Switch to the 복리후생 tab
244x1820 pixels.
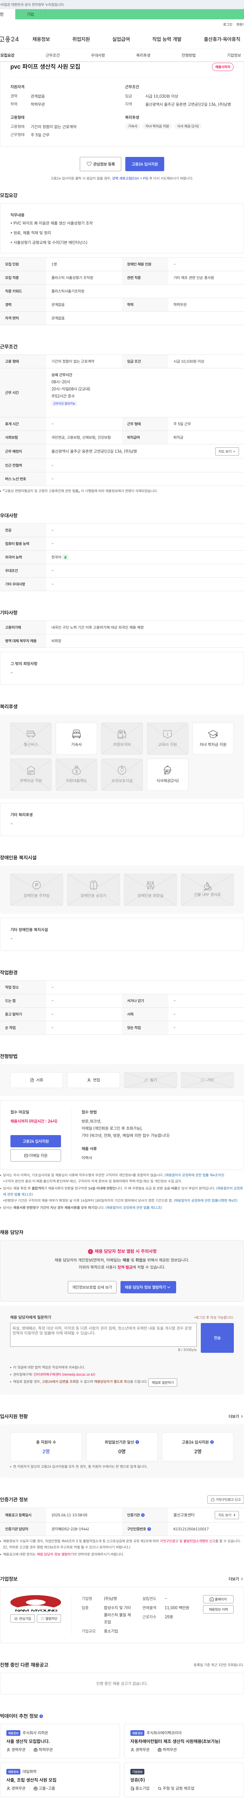click(143, 55)
